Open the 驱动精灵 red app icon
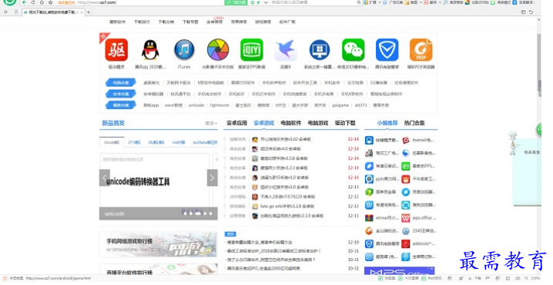Image resolution: width=553 pixels, height=285 pixels. click(116, 50)
